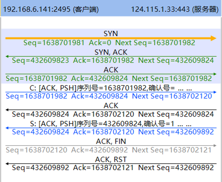Select the S: [ACK, PSH] server packet

pos(111,124)
